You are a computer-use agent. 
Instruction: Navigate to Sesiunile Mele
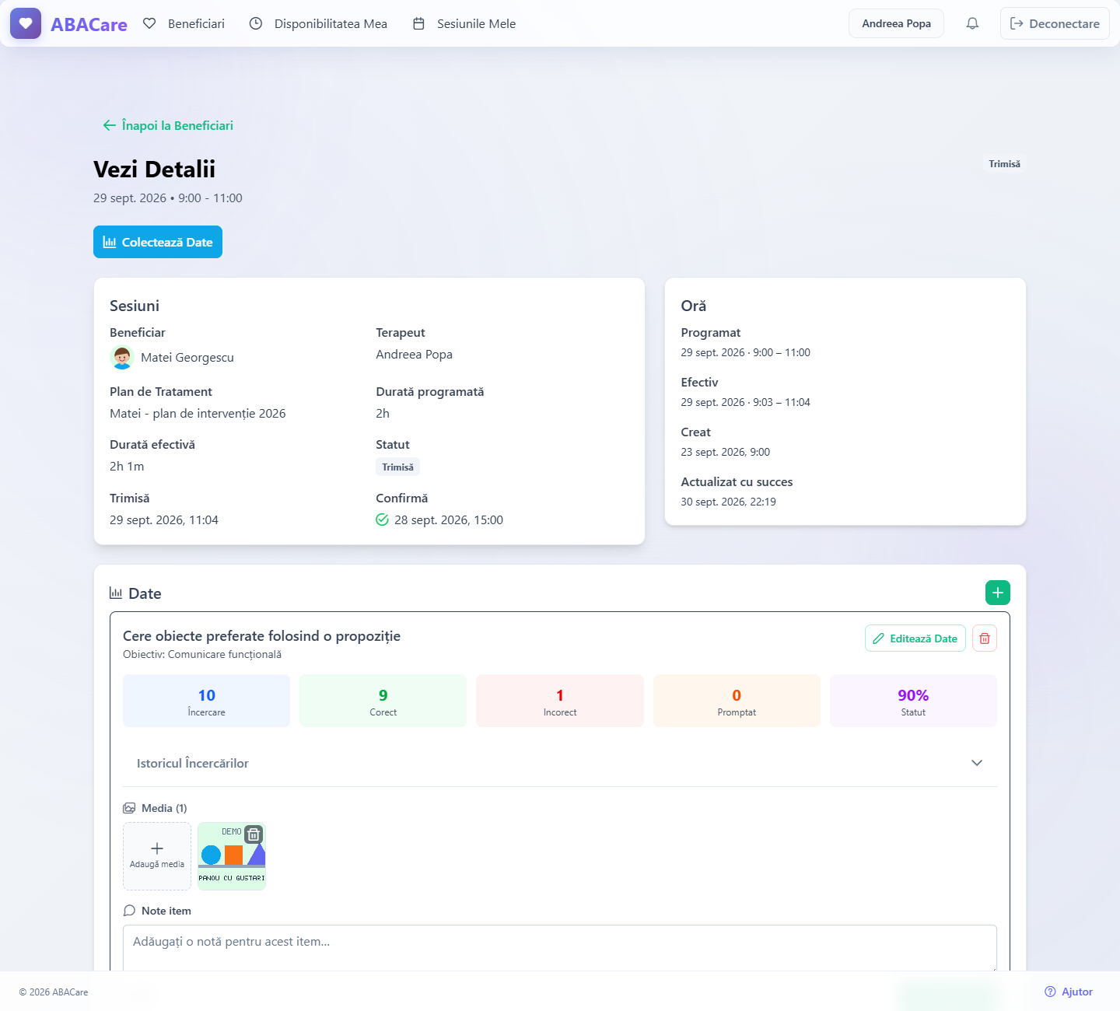tap(464, 23)
